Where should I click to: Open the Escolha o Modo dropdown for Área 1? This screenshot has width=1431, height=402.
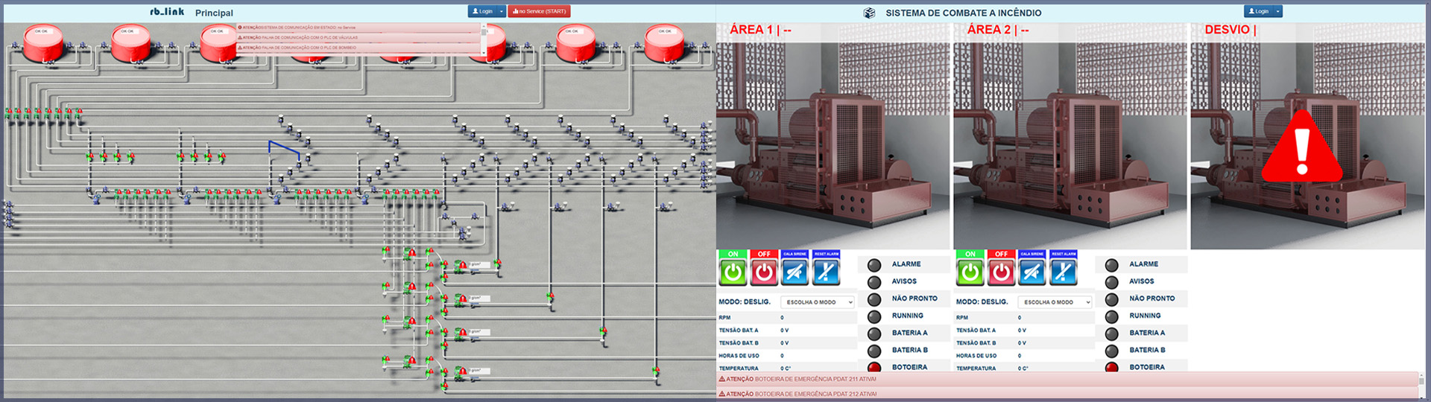point(817,302)
